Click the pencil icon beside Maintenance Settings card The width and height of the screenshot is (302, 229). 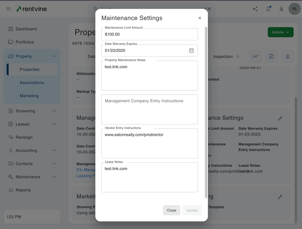(280, 118)
